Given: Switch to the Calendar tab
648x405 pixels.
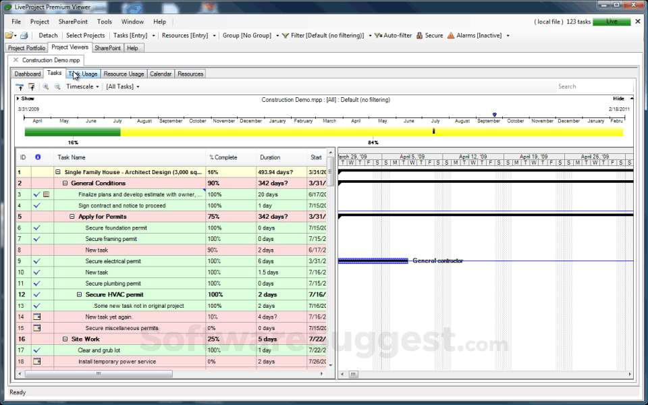Looking at the screenshot, I should (x=161, y=74).
